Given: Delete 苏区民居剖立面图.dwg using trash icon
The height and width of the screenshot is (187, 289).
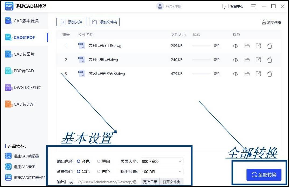Looking at the screenshot, I should pyautogui.click(x=269, y=74).
